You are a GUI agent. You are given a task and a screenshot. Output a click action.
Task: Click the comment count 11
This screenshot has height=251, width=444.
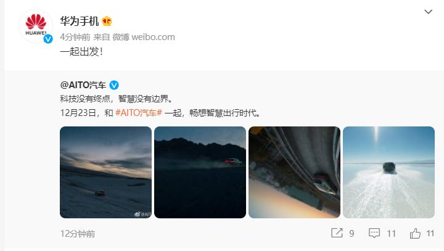pyautogui.click(x=391, y=234)
